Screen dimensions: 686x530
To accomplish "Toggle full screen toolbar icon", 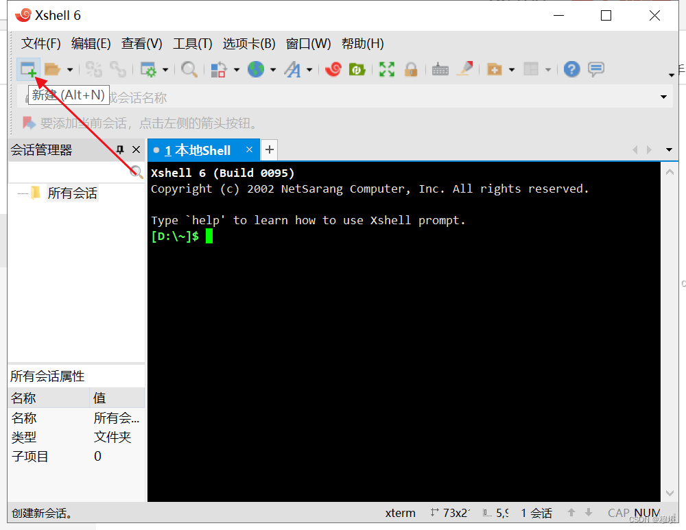I will (x=387, y=69).
